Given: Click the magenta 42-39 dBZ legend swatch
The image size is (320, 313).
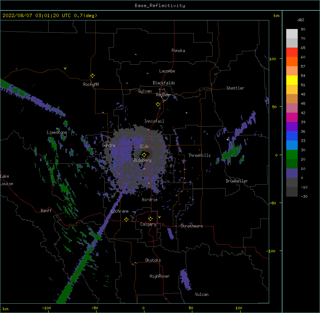Looking at the screenshot, I should point(292,117).
